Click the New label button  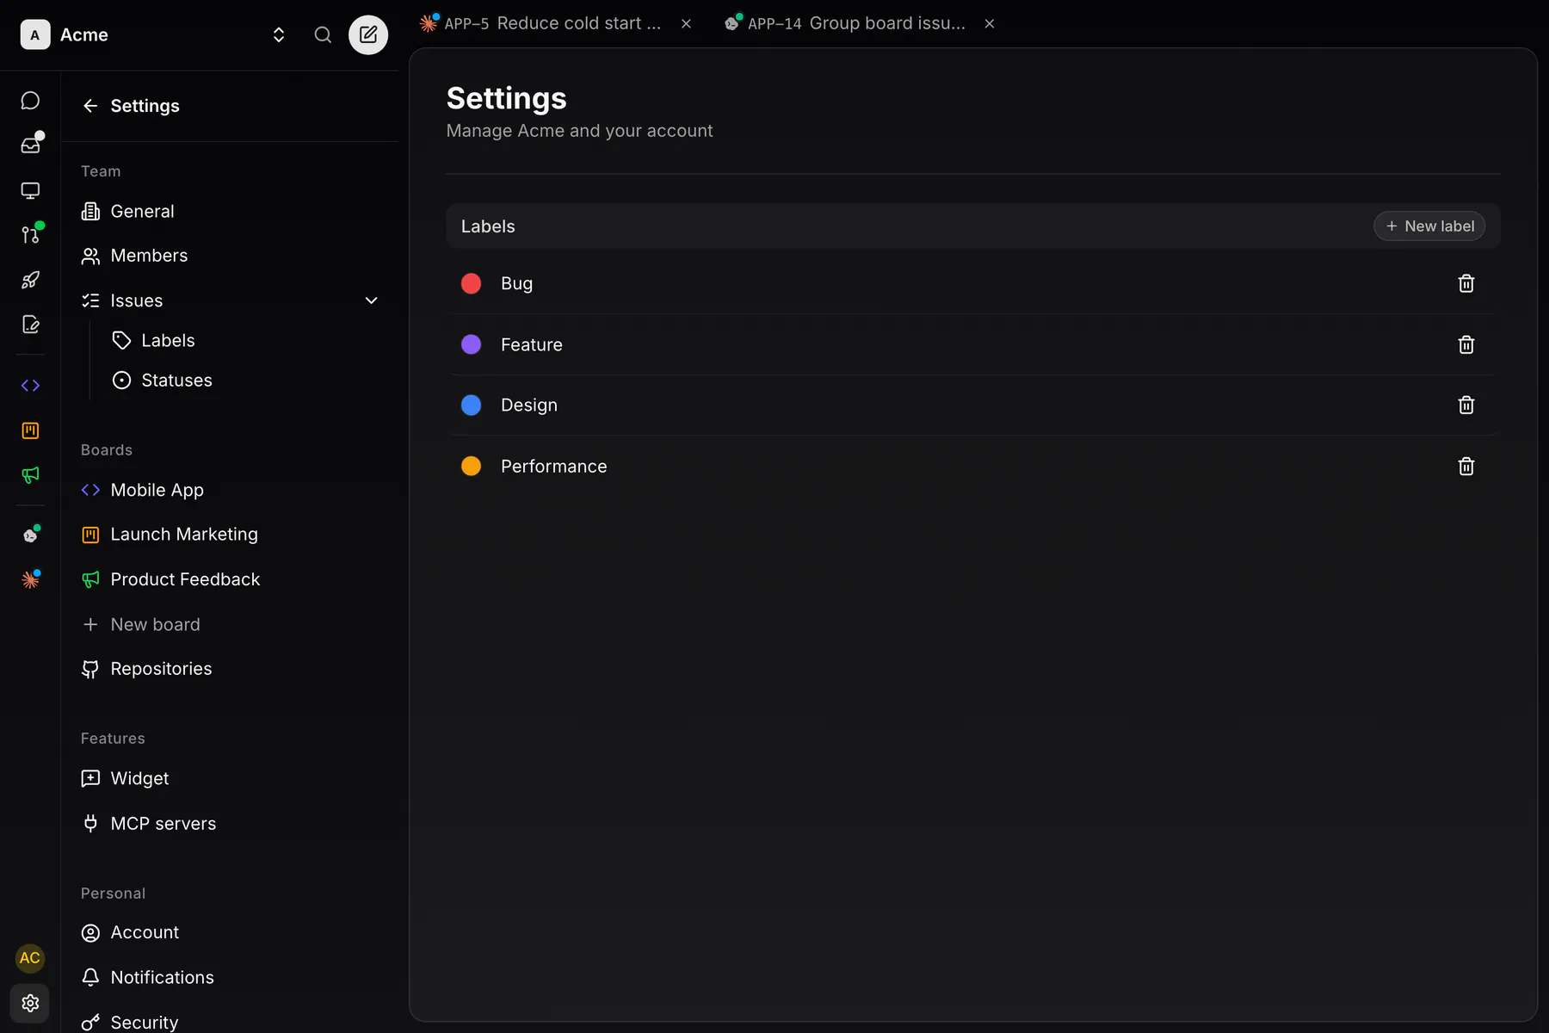click(1429, 226)
